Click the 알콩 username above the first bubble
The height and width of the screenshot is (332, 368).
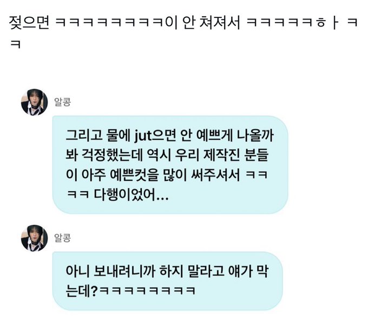tap(62, 102)
